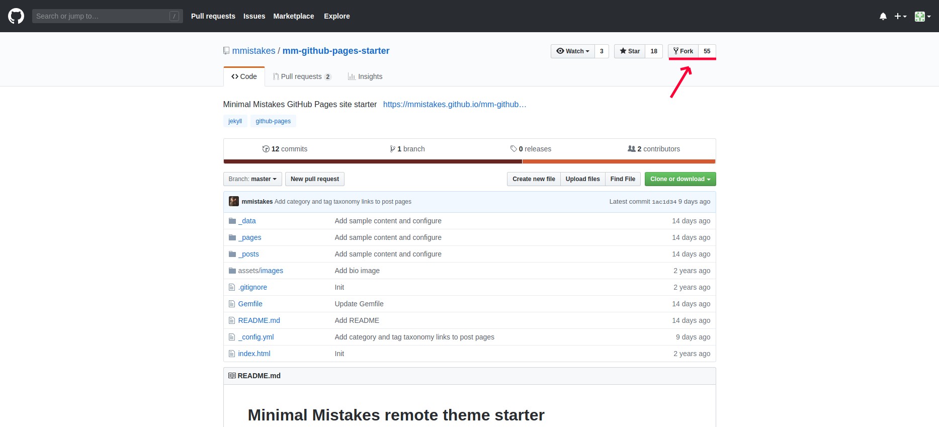Open the _posts folder
939x427 pixels.
pos(248,254)
